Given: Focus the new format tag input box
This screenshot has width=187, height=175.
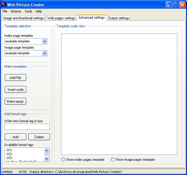Looking at the screenshot, I should tap(27, 127).
